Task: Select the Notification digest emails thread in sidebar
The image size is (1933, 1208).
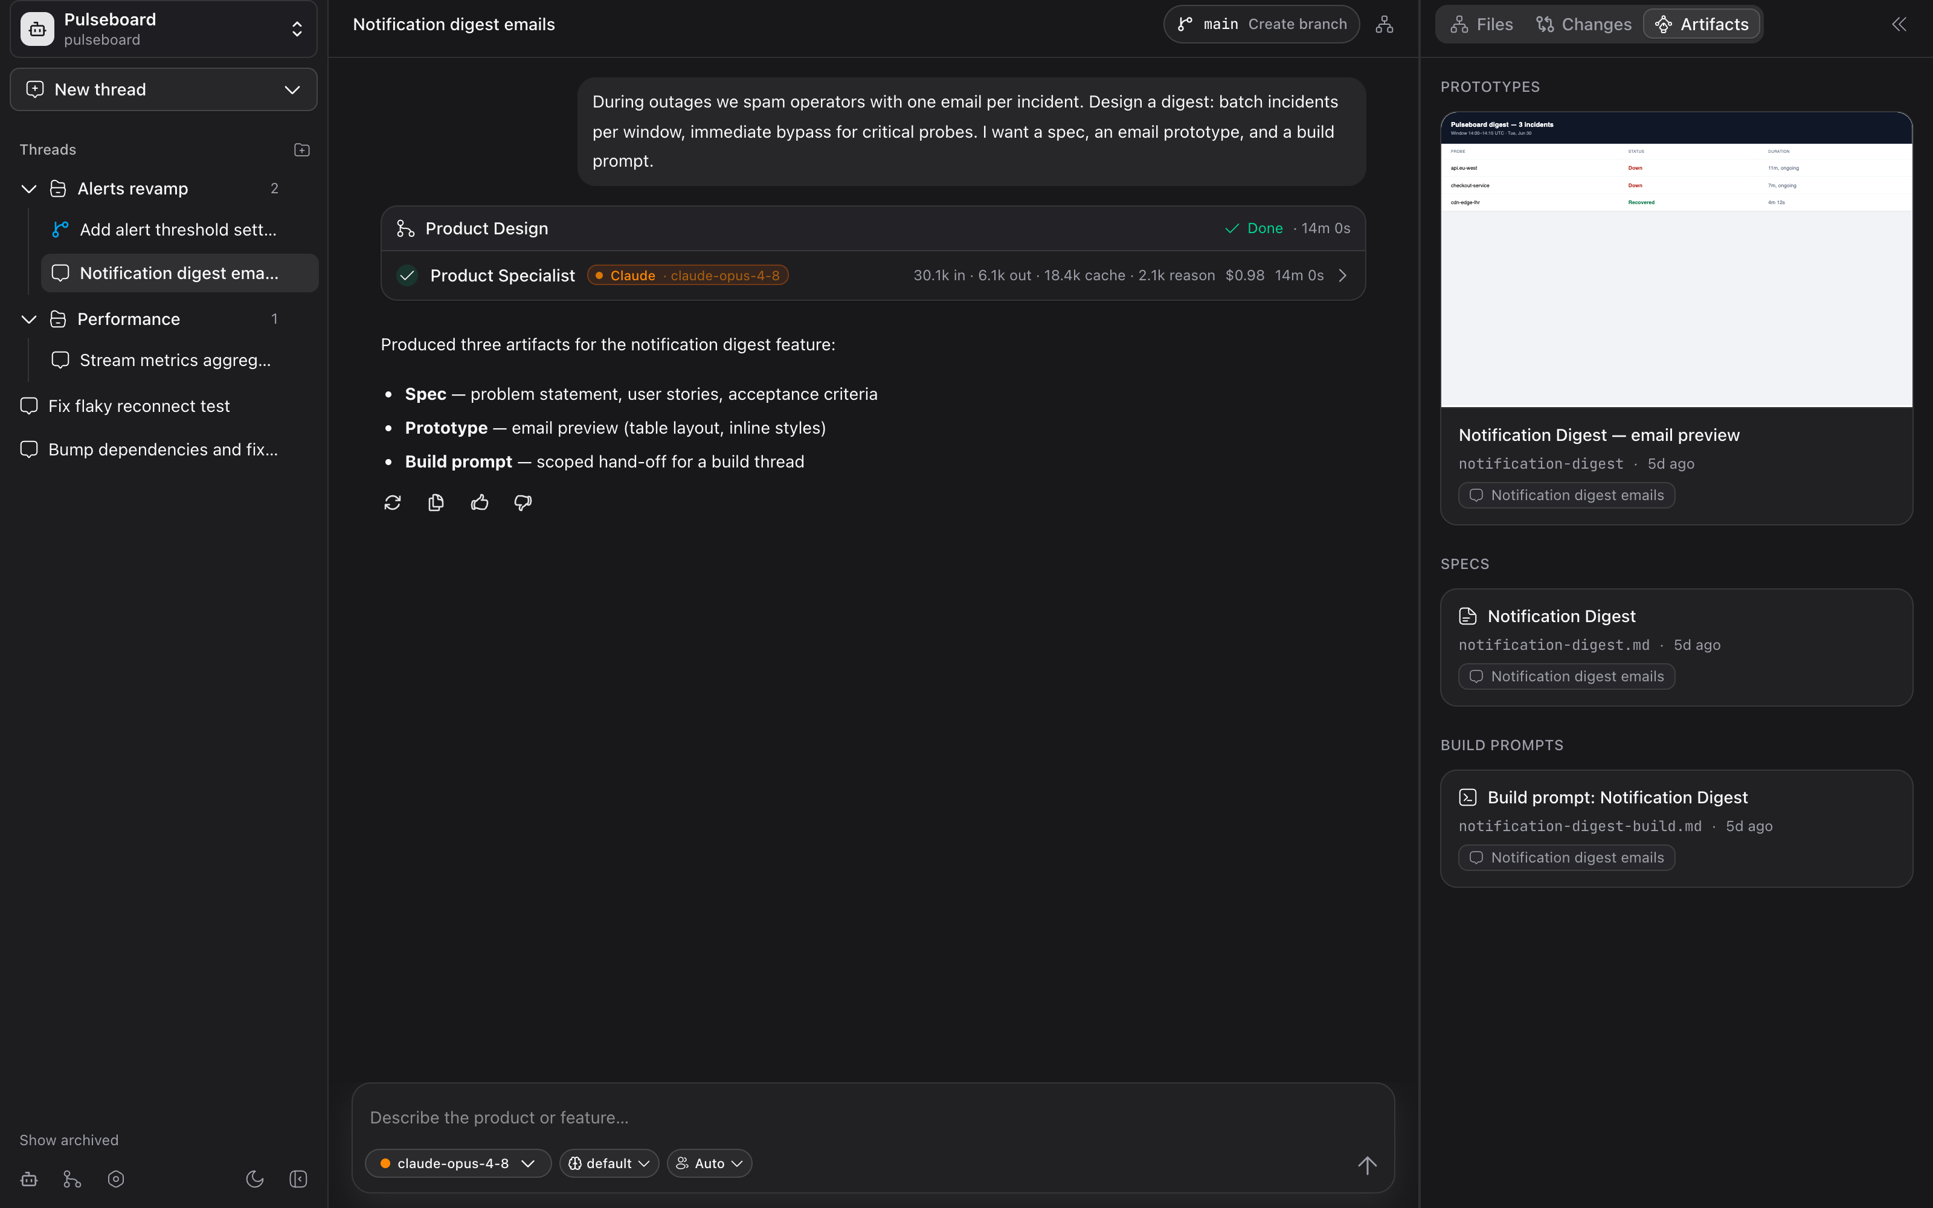Action: coord(179,273)
